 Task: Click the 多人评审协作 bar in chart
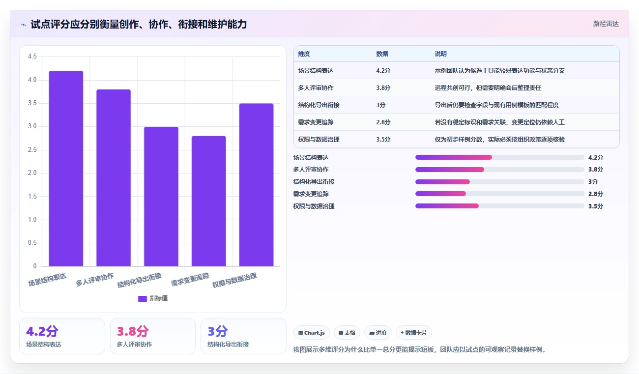[114, 178]
